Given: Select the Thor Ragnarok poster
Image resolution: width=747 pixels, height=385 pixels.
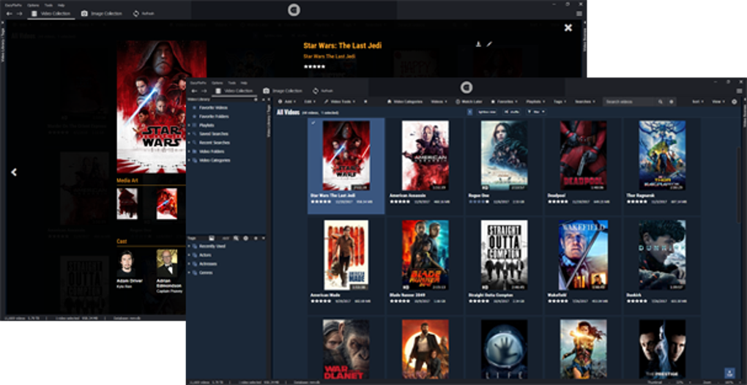Looking at the screenshot, I should (662, 156).
